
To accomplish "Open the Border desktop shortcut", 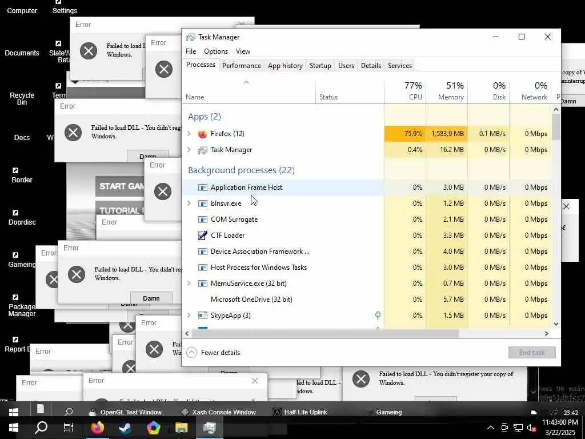I will point(22,175).
